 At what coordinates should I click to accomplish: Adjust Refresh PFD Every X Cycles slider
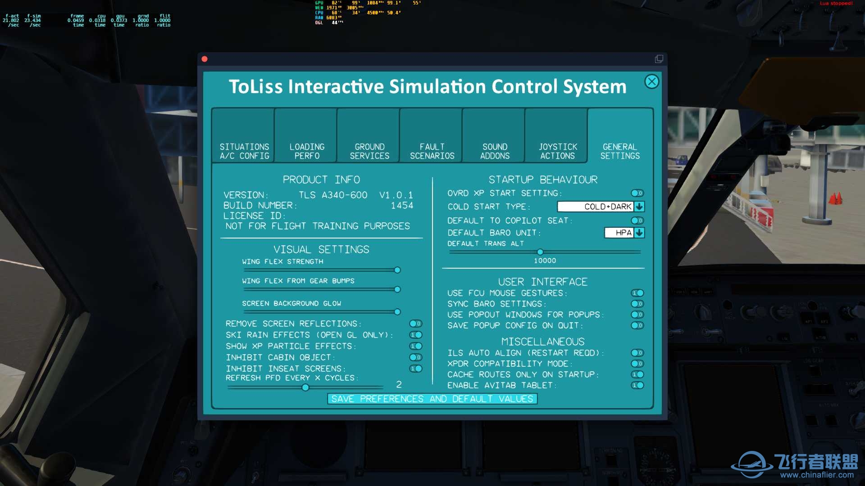coord(305,387)
